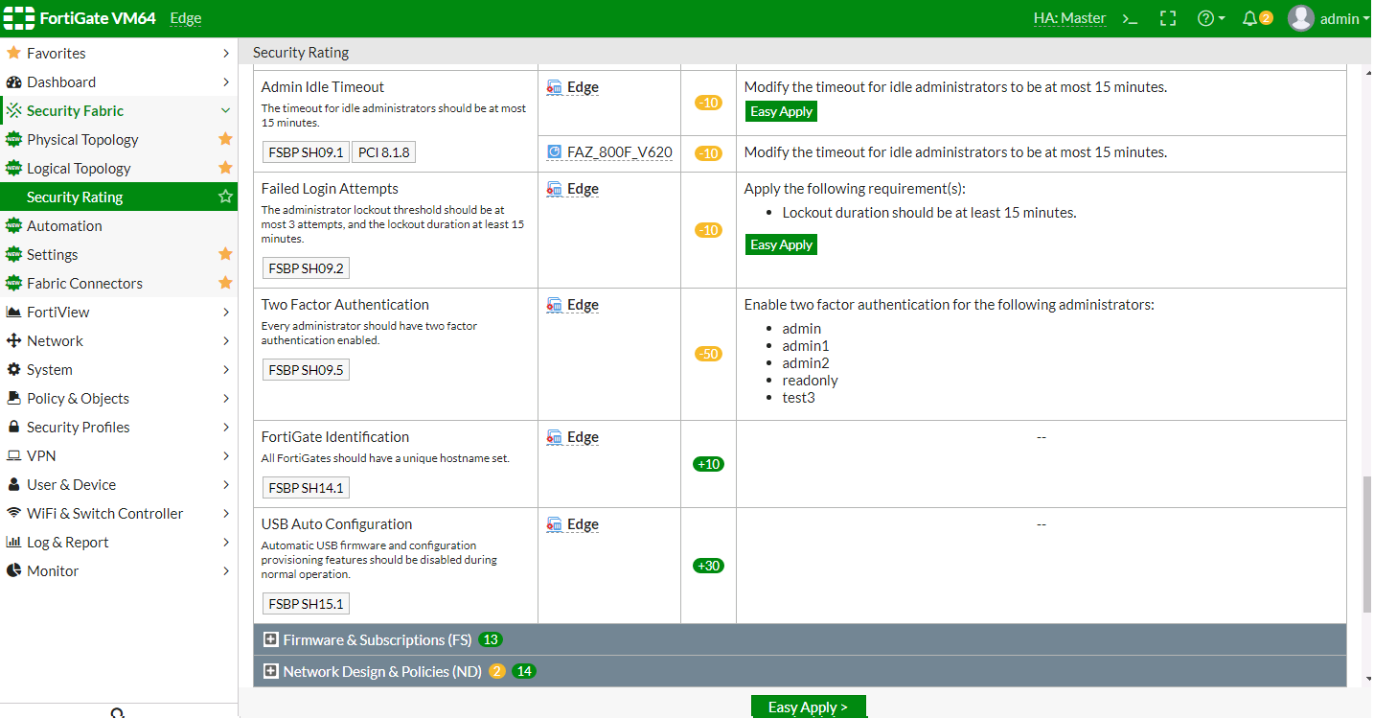Toggle the full screen mode icon
This screenshot has height=719, width=1374.
tap(1167, 18)
